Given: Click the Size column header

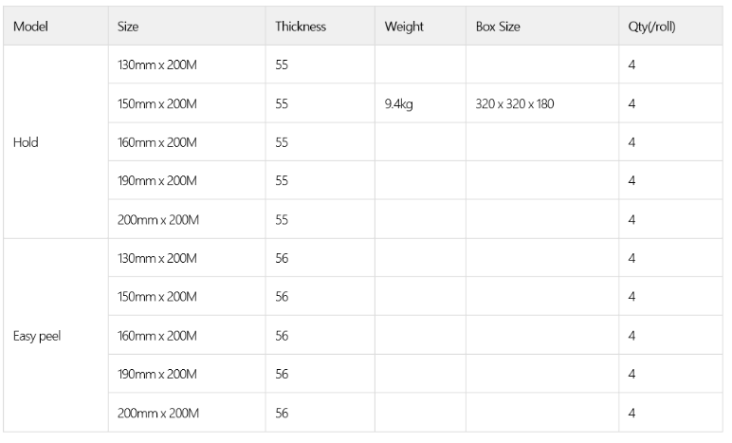Looking at the screenshot, I should click(128, 27).
